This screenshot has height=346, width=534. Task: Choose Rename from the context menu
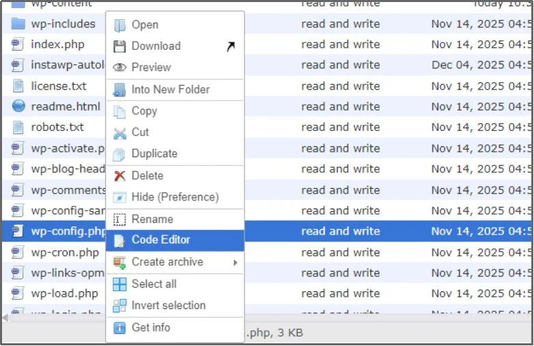pos(175,219)
